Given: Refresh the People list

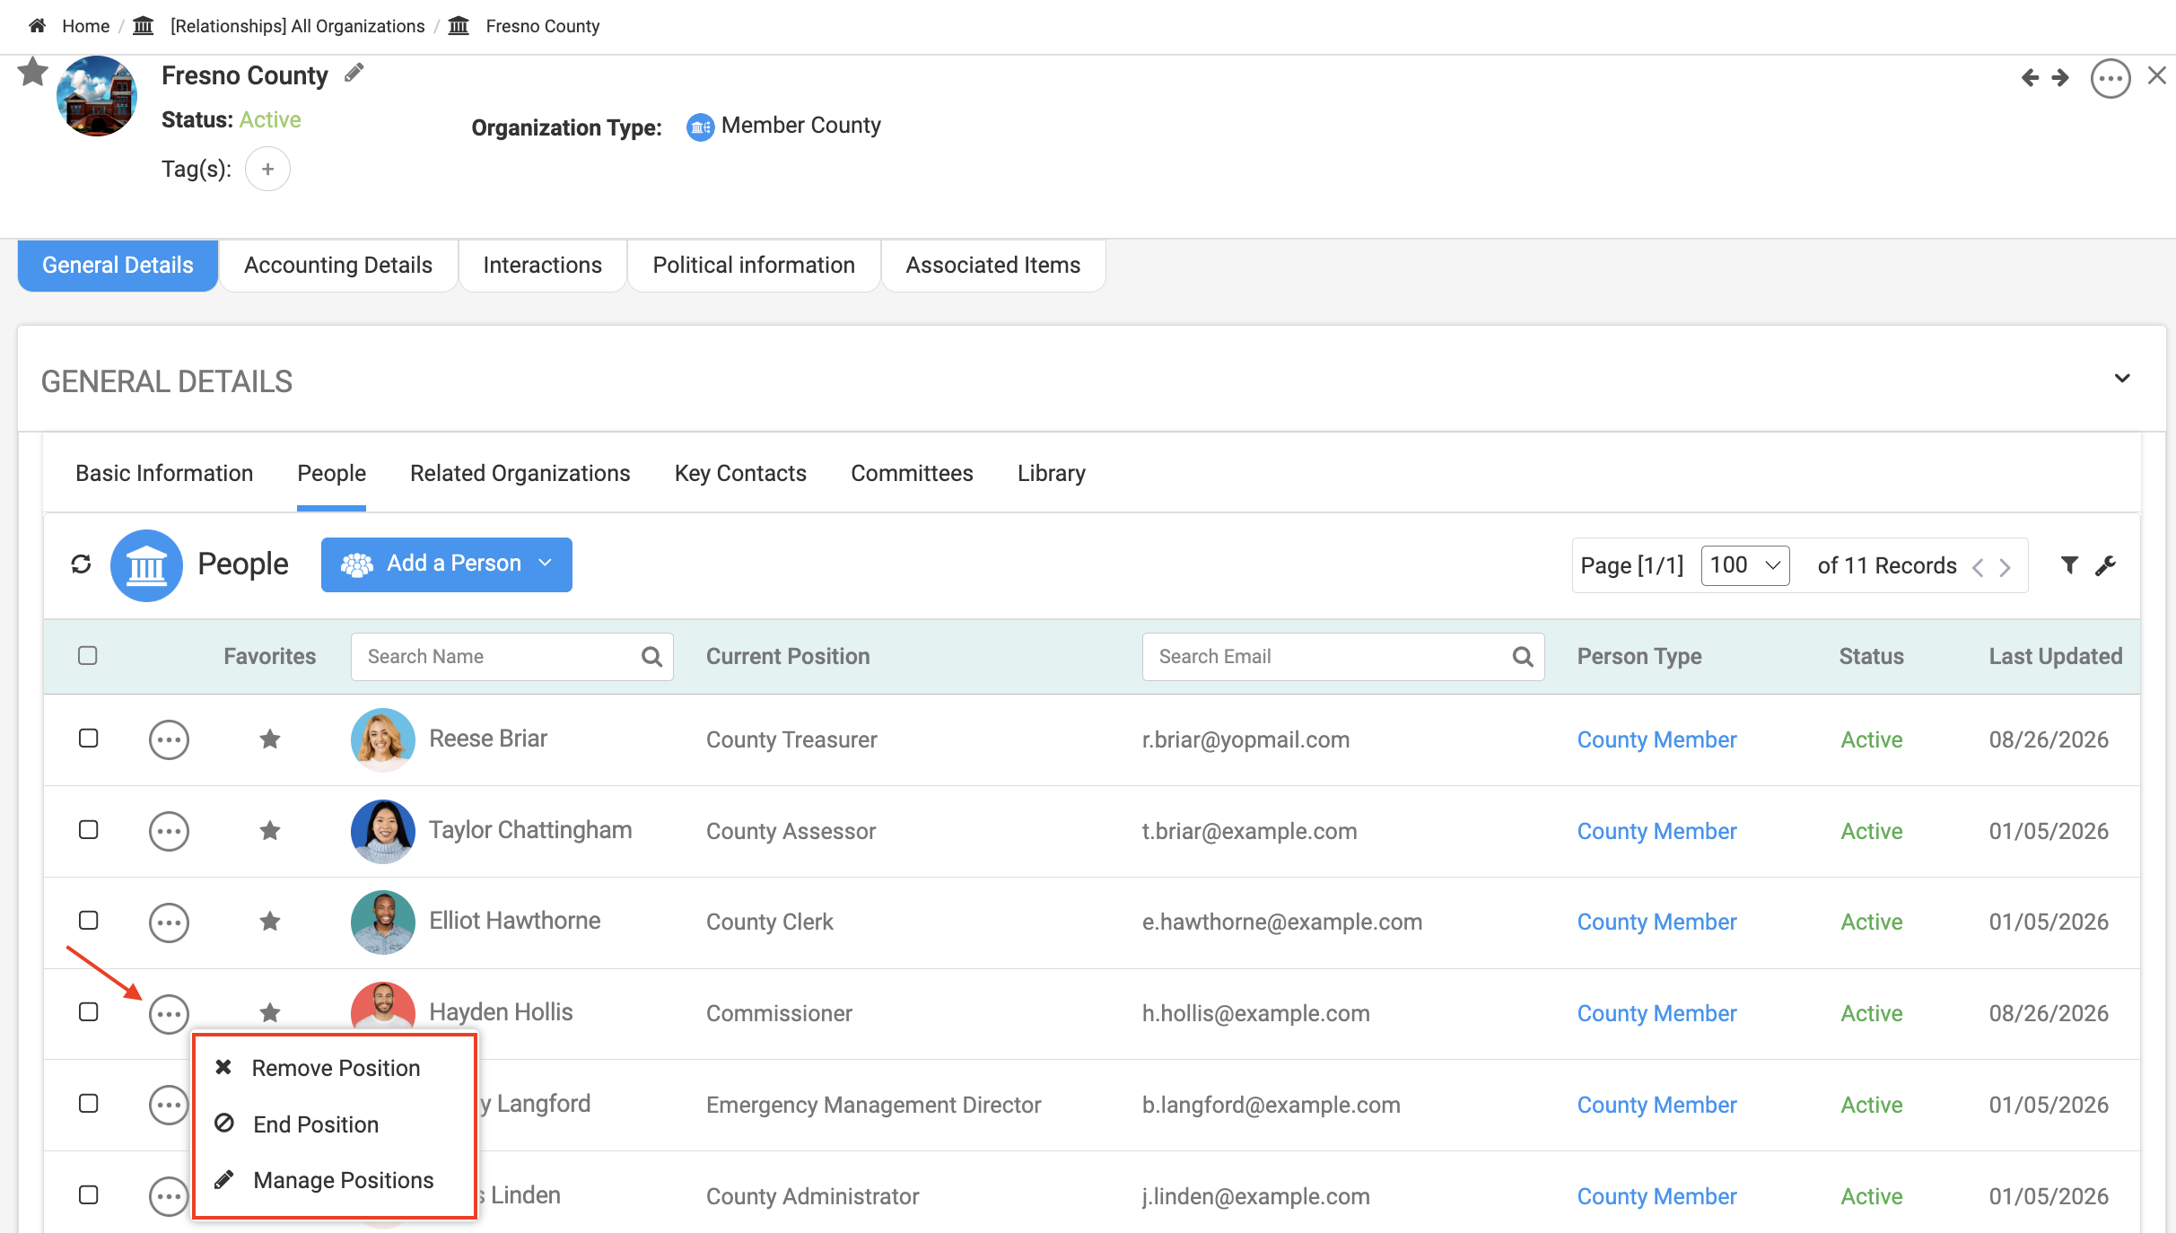Looking at the screenshot, I should point(81,564).
